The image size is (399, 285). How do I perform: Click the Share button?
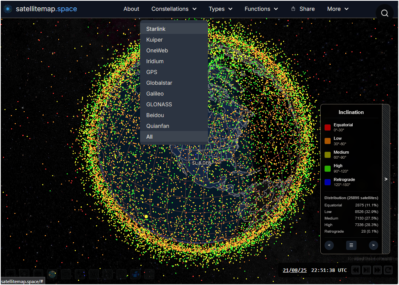tap(303, 9)
